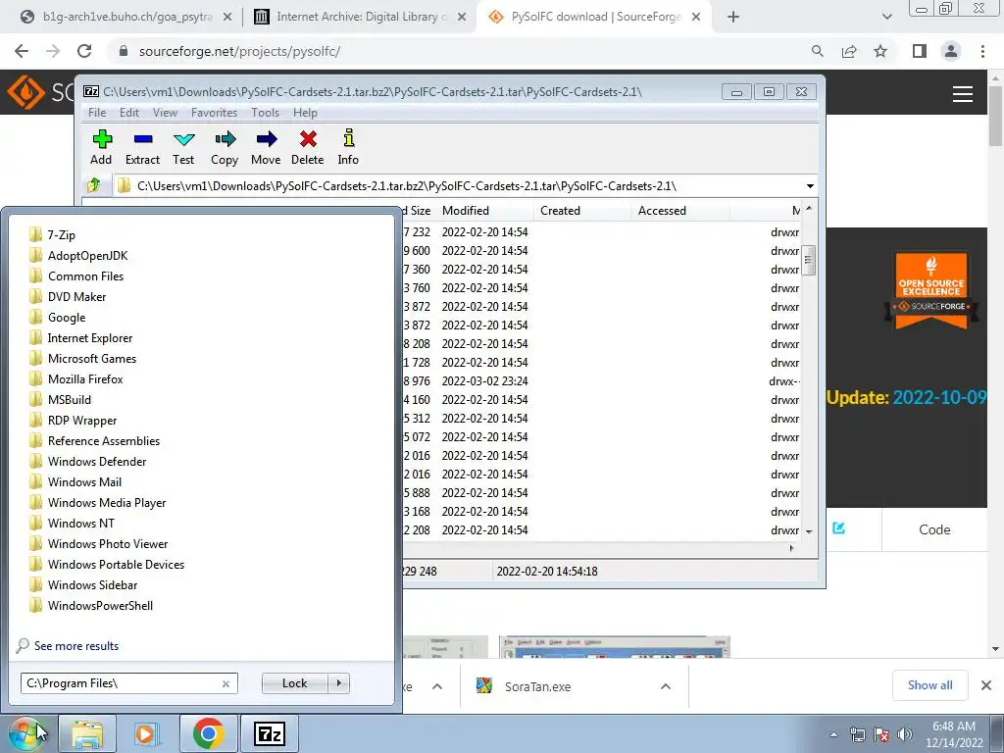This screenshot has height=753, width=1004.
Task: Open the Tools menu in 7-Zip
Action: coord(265,112)
